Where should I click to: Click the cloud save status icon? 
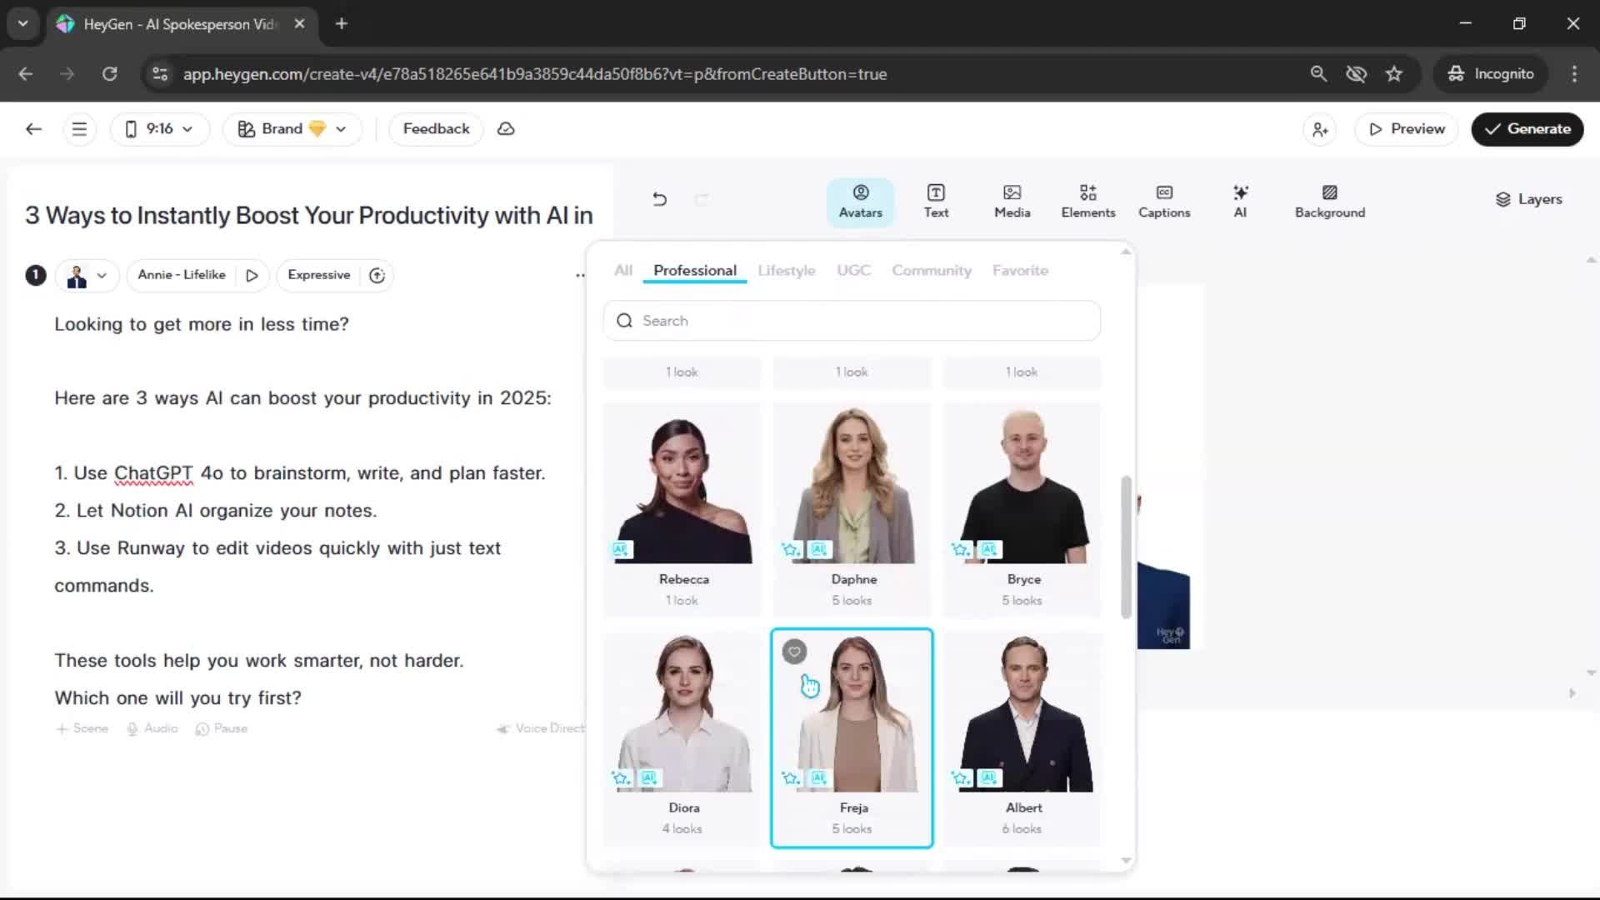pyautogui.click(x=506, y=129)
